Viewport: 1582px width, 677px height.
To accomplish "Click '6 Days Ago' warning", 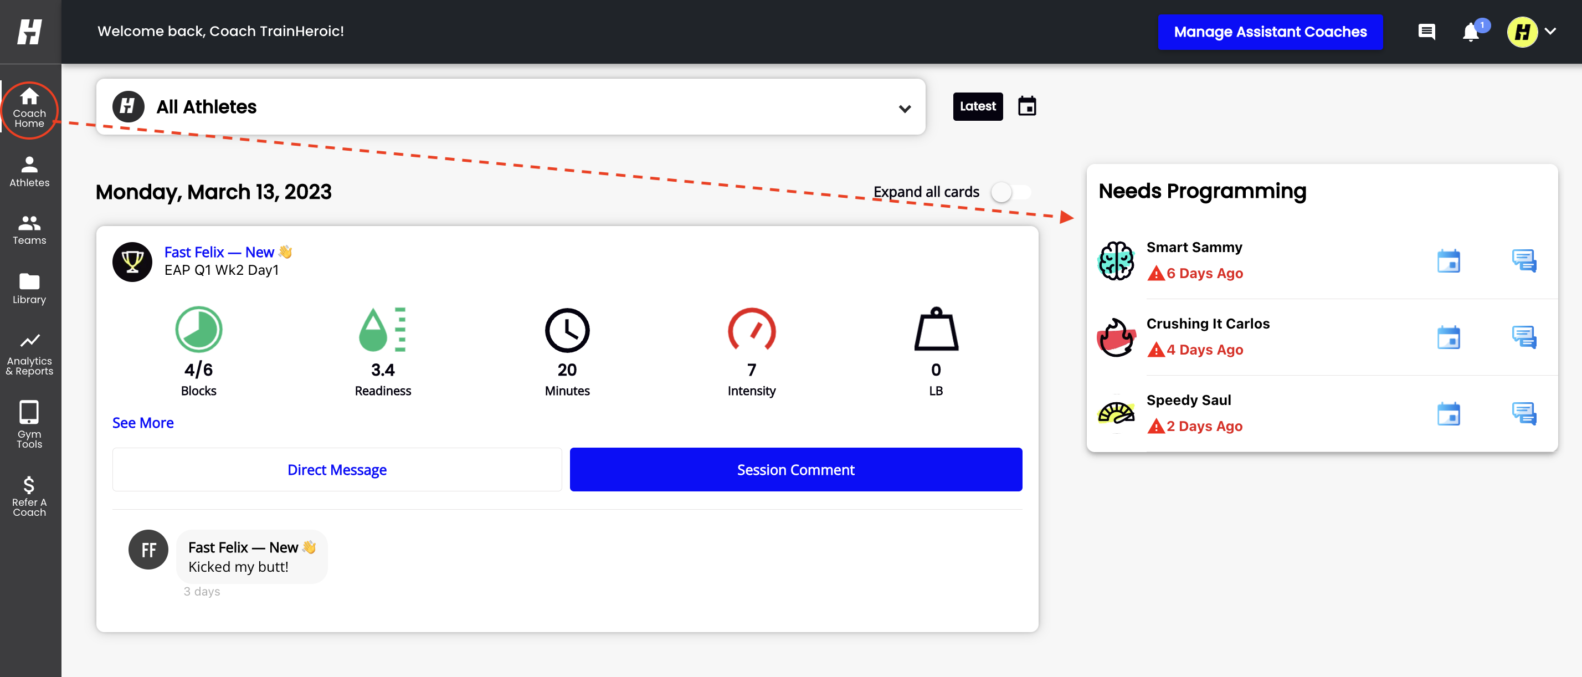I will coord(1195,273).
